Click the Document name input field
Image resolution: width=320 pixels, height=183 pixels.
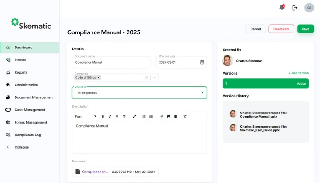pos(111,62)
